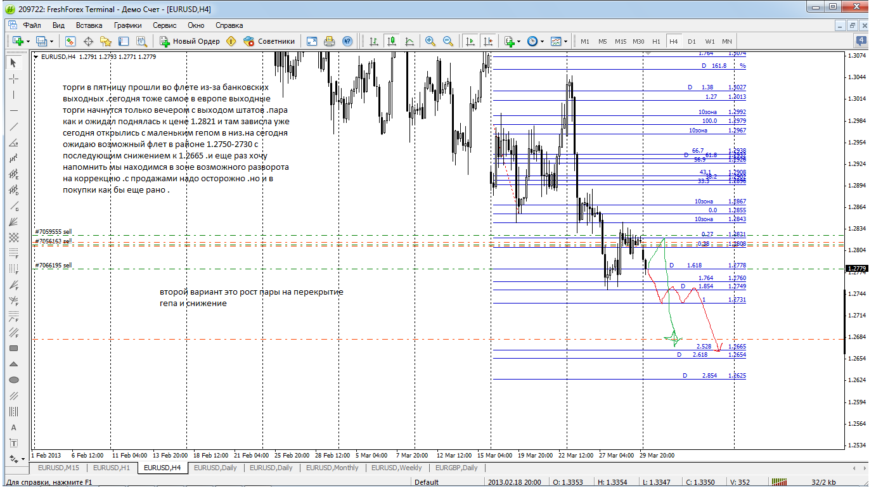The height and width of the screenshot is (493, 876).
Task: Toggle the Советники (Expert Advisors) button
Action: coord(269,41)
